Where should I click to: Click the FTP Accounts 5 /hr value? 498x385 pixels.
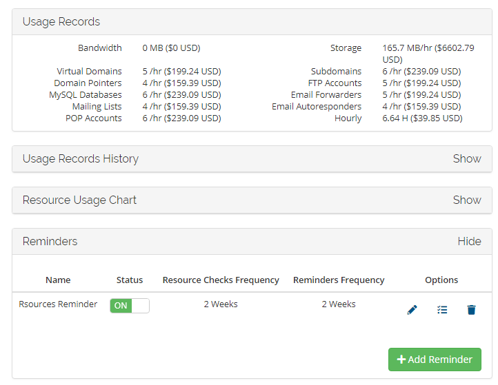pyautogui.click(x=421, y=83)
